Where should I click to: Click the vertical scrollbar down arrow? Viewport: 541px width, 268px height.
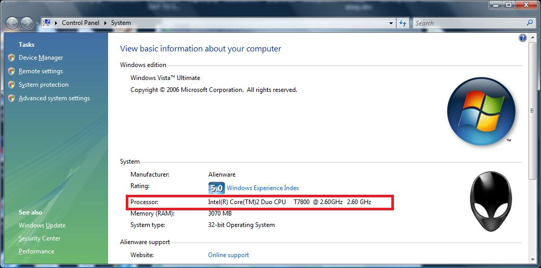click(533, 259)
